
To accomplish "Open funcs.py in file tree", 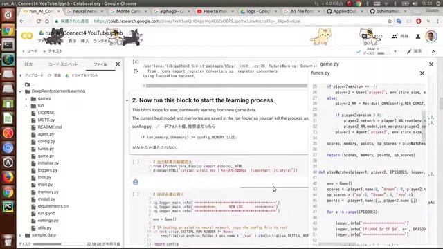I will 46,149.
